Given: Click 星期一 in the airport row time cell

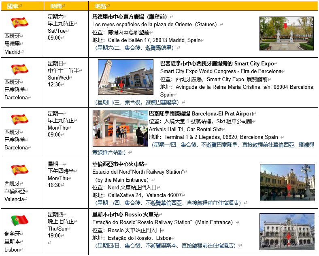Looking at the screenshot, I should point(55,113).
